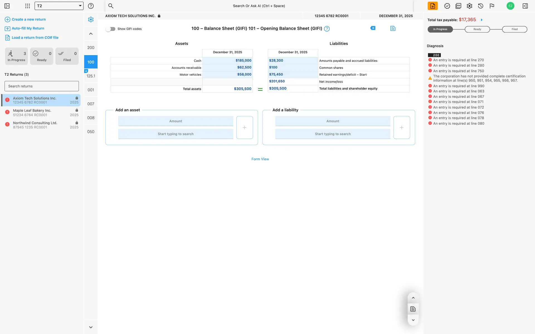This screenshot has height=334, width=535.
Task: Go to form 200 tab
Action: click(x=91, y=48)
